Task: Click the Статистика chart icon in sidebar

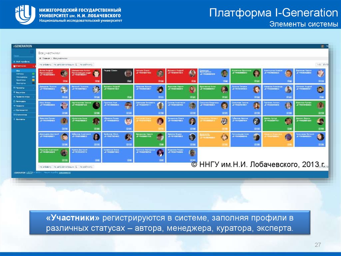Action: click(14, 114)
